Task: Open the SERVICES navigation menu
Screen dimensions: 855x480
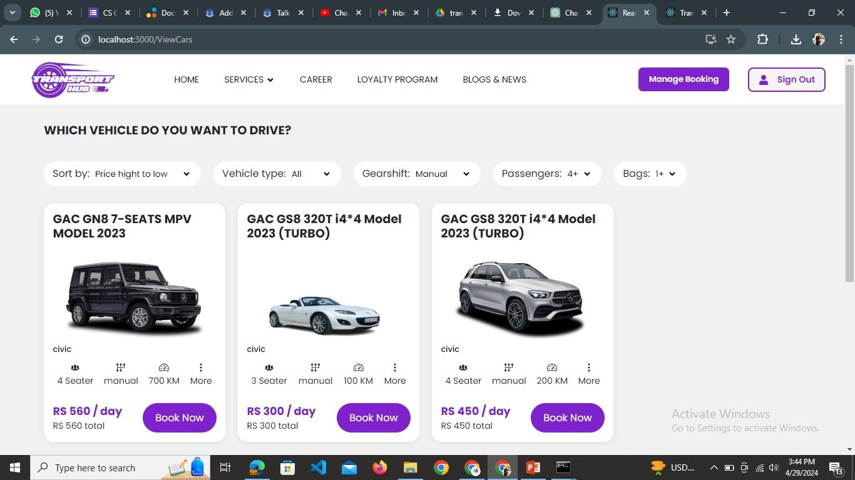Action: click(248, 79)
